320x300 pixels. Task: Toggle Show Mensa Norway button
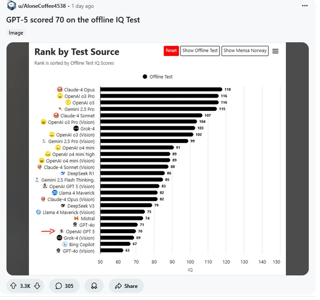[245, 51]
